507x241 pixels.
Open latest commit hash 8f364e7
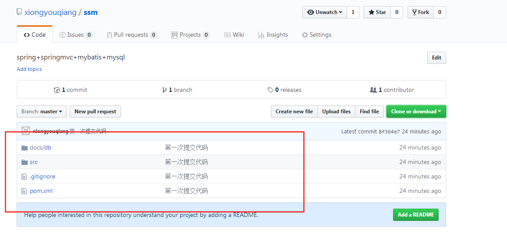pyautogui.click(x=389, y=132)
